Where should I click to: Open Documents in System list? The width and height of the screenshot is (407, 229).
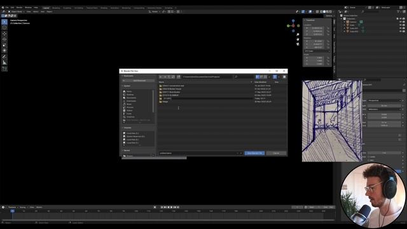point(131,98)
